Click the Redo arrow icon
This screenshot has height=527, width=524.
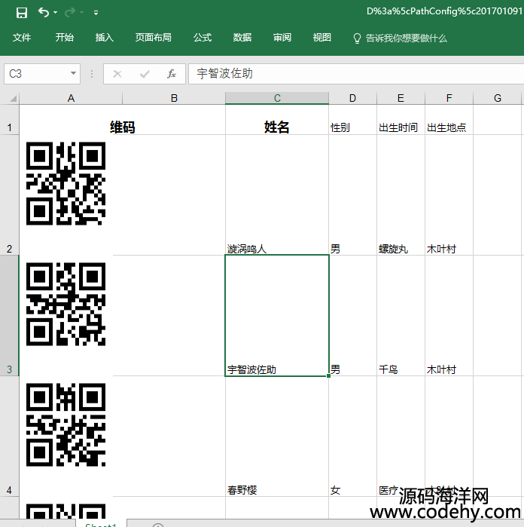[x=70, y=12]
